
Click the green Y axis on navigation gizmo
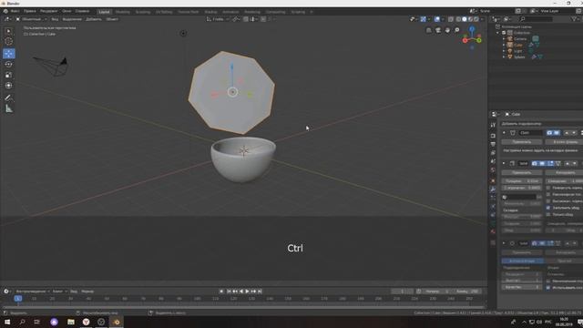coord(479,40)
